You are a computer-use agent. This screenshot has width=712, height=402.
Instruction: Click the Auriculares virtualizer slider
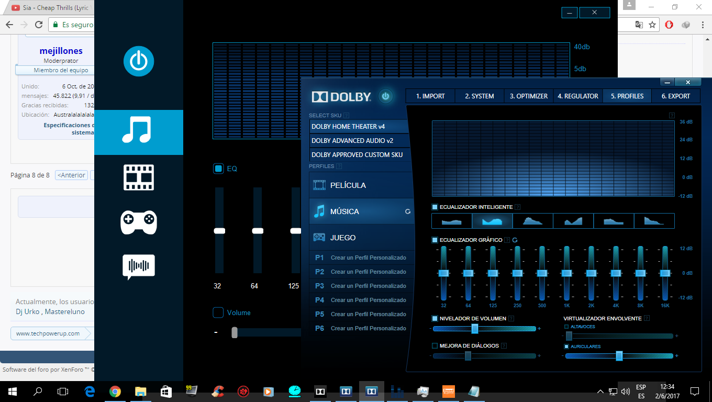pyautogui.click(x=619, y=356)
